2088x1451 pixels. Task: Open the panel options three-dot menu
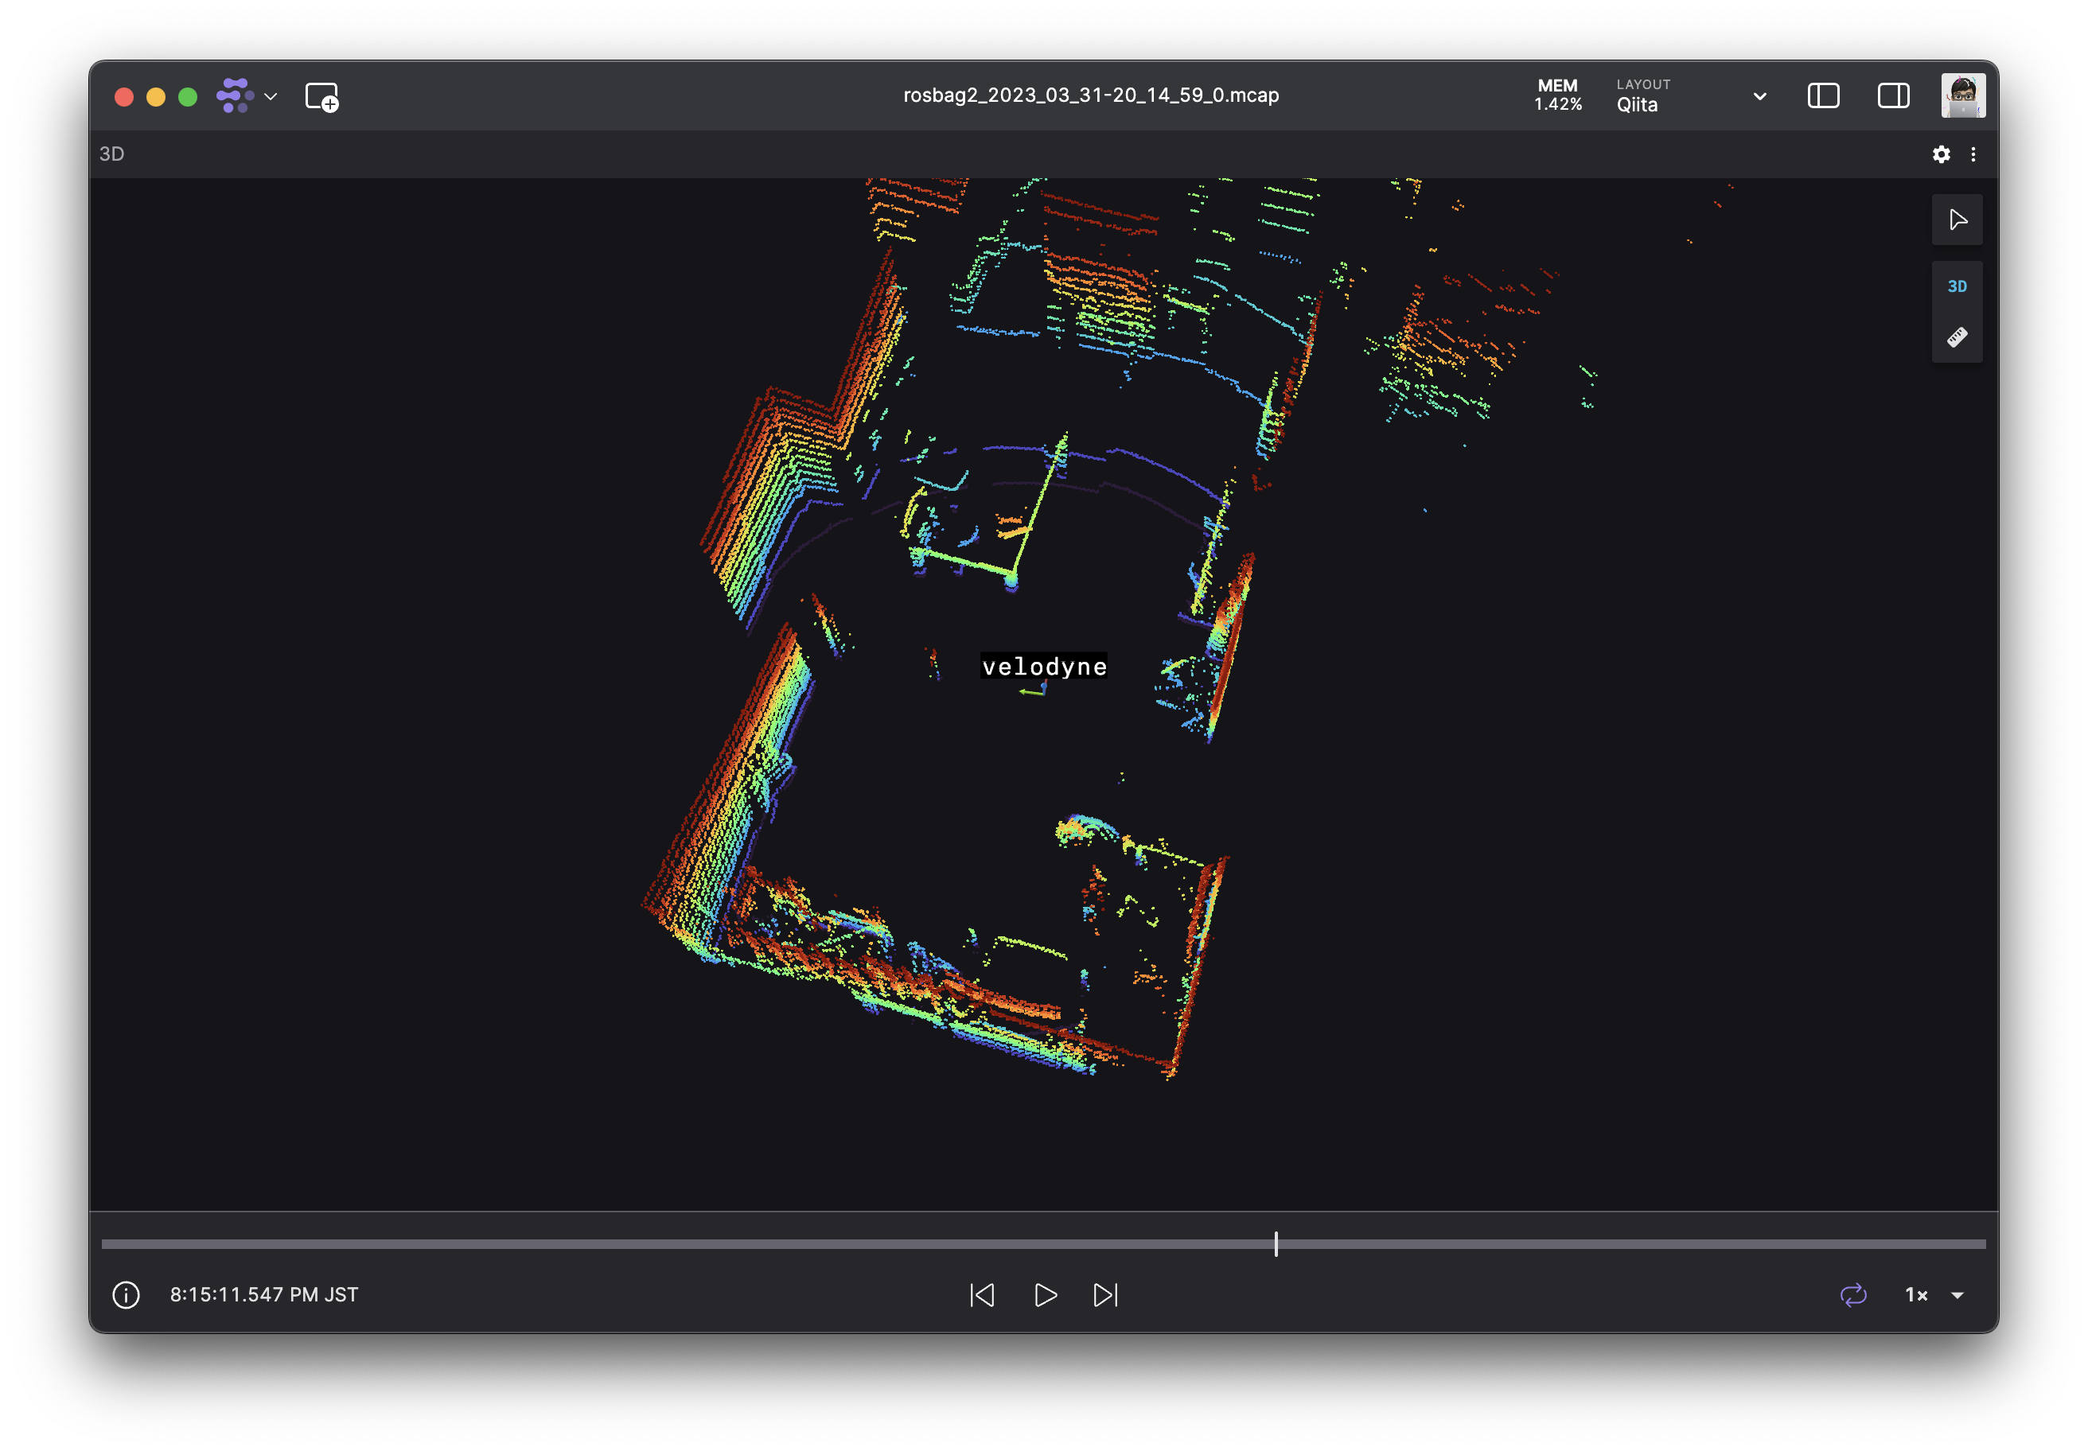click(x=1973, y=154)
